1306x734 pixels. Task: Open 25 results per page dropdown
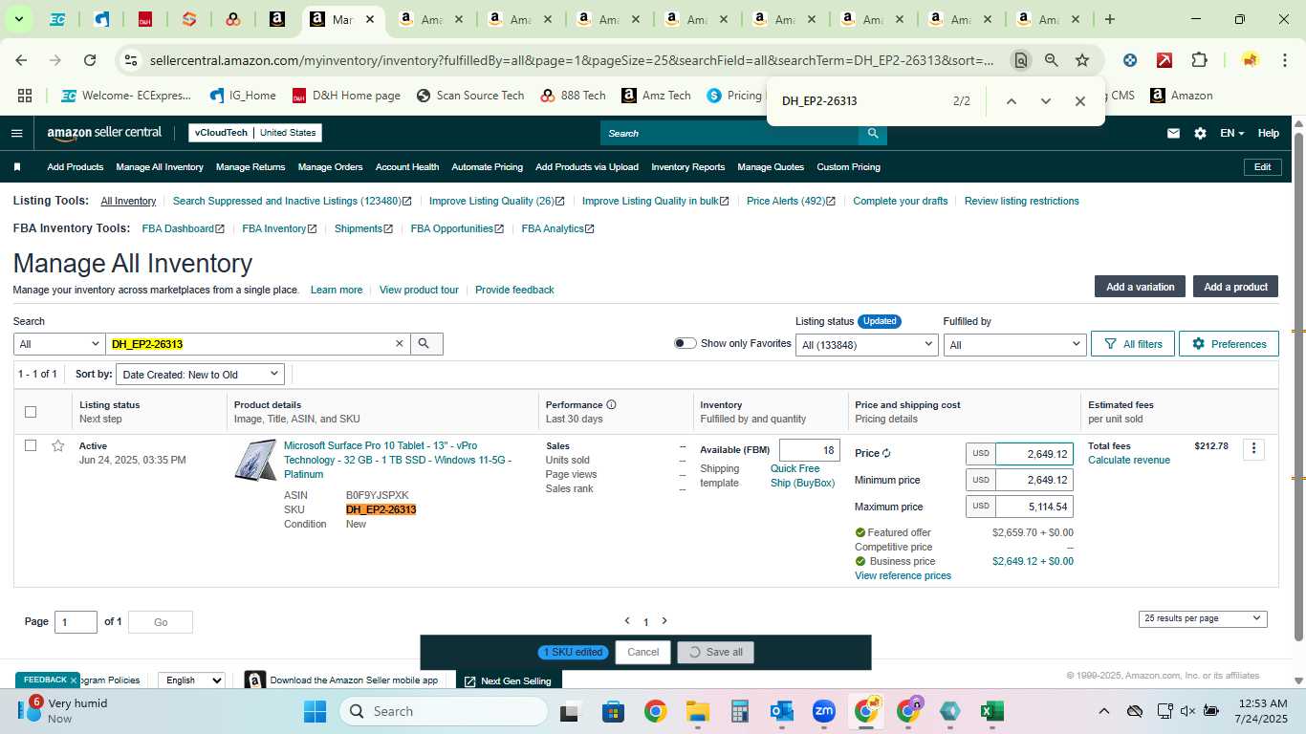point(1203,618)
